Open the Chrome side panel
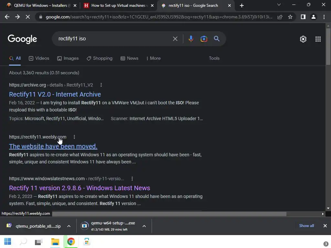The width and height of the screenshot is (331, 248). (x=303, y=17)
